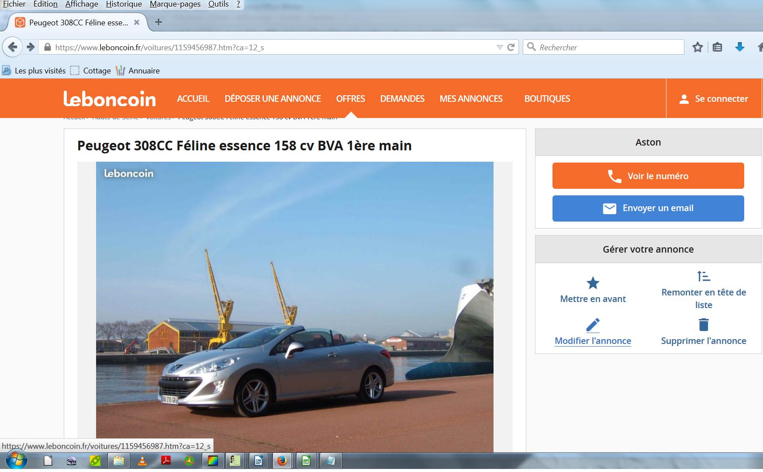Open LibreOffice Writer taskbar icon
Screen dimensions: 763x472
pyautogui.click(x=259, y=461)
